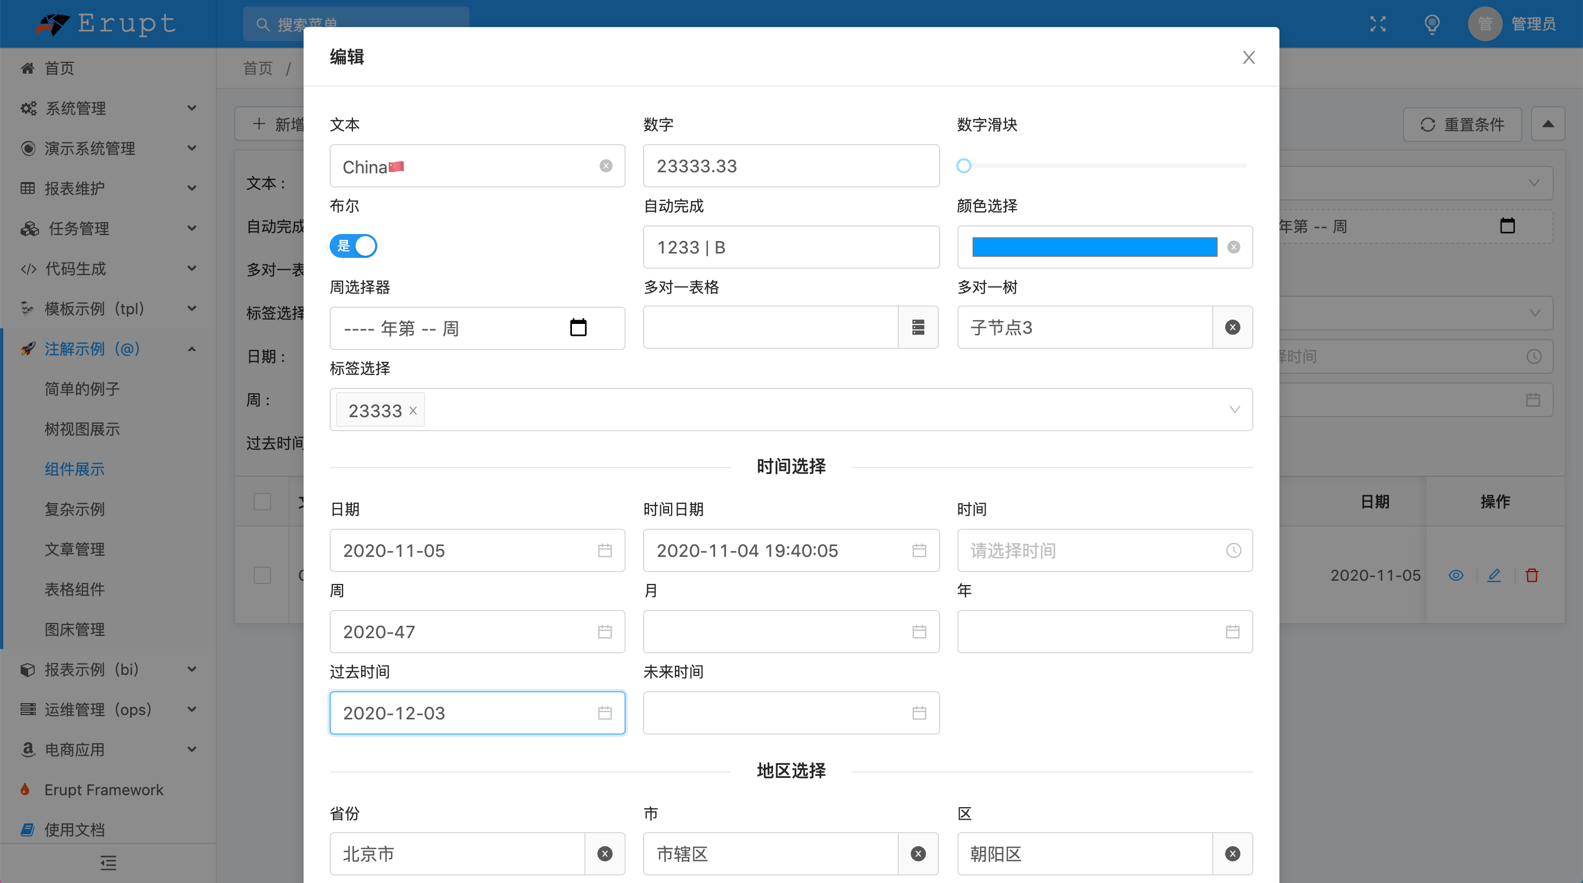Click the delete trash icon in the table row

1532,575
